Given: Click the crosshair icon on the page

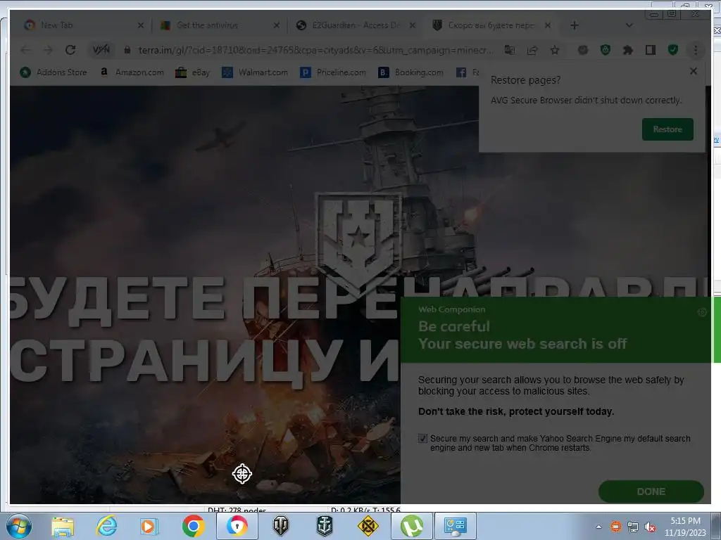Looking at the screenshot, I should tap(242, 474).
